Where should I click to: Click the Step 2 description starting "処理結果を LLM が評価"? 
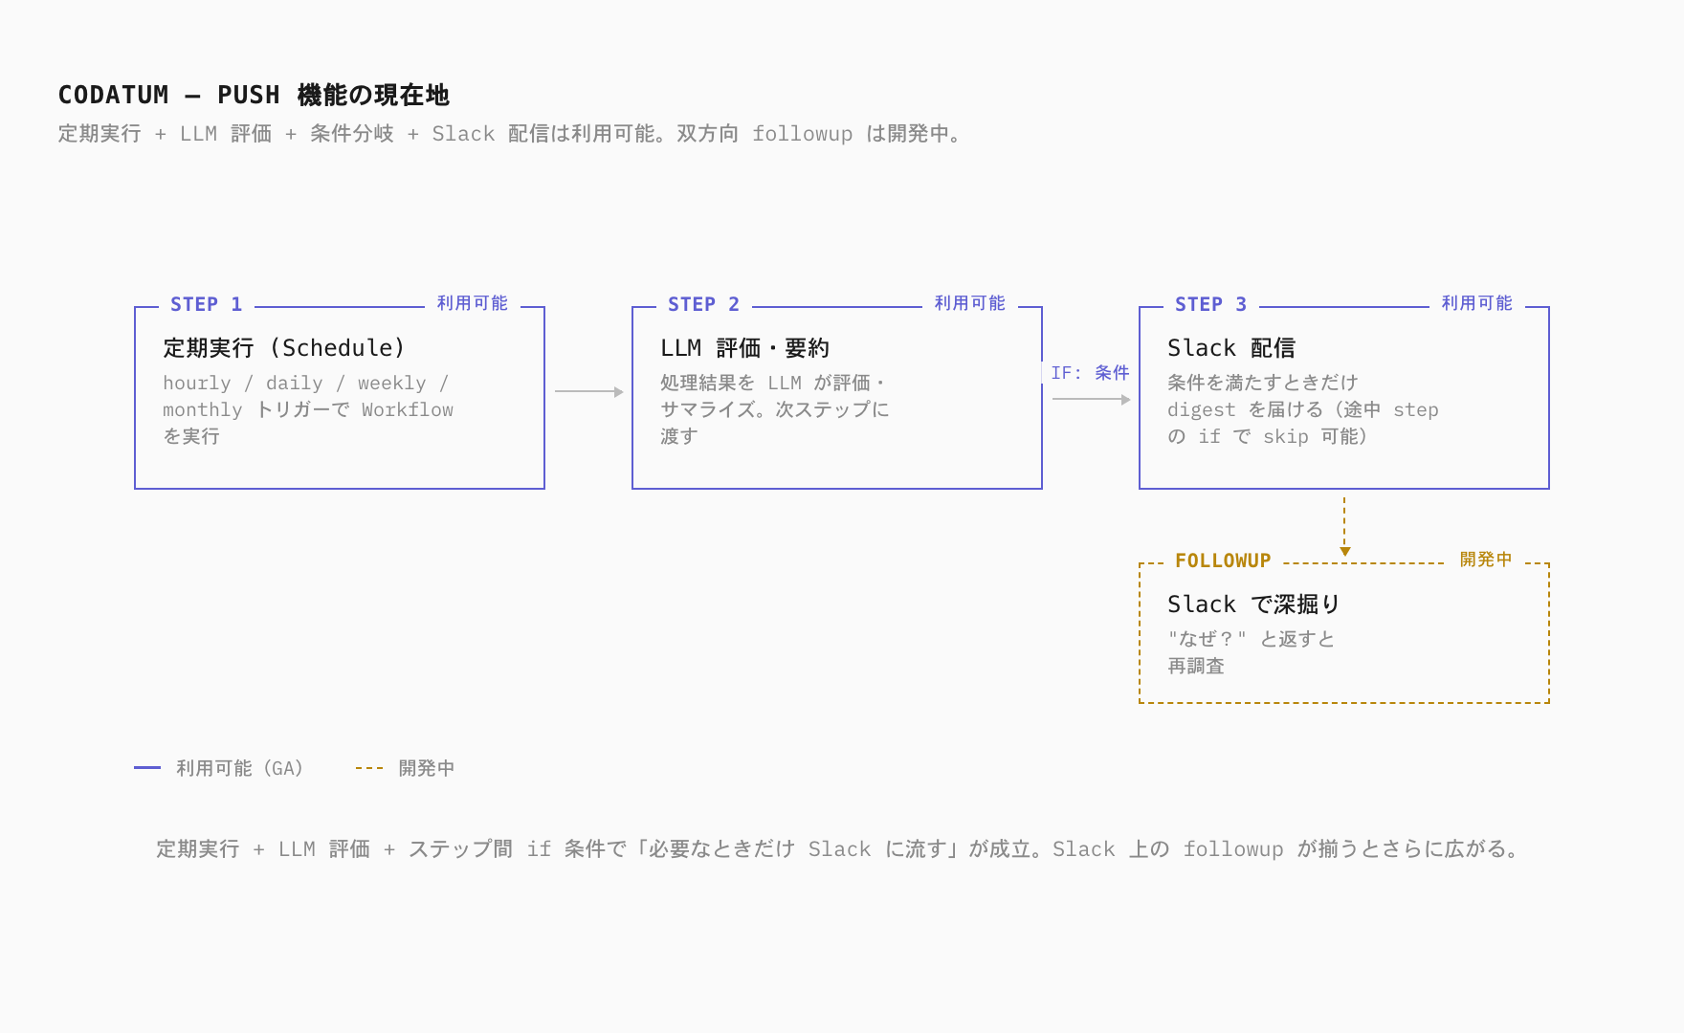[x=775, y=409]
